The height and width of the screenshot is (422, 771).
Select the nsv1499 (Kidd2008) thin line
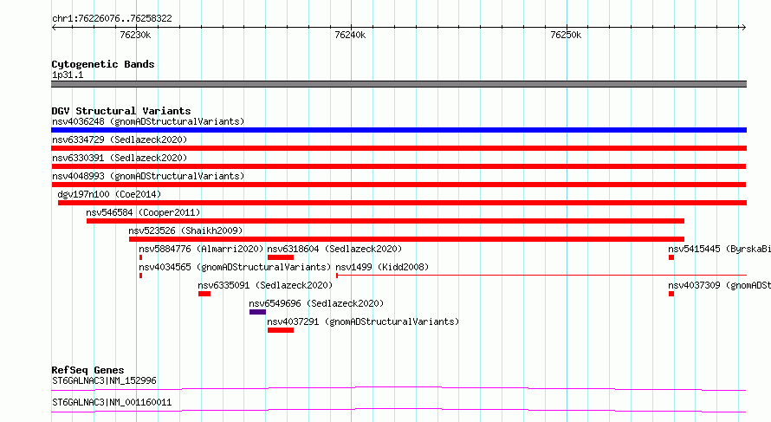click(541, 276)
